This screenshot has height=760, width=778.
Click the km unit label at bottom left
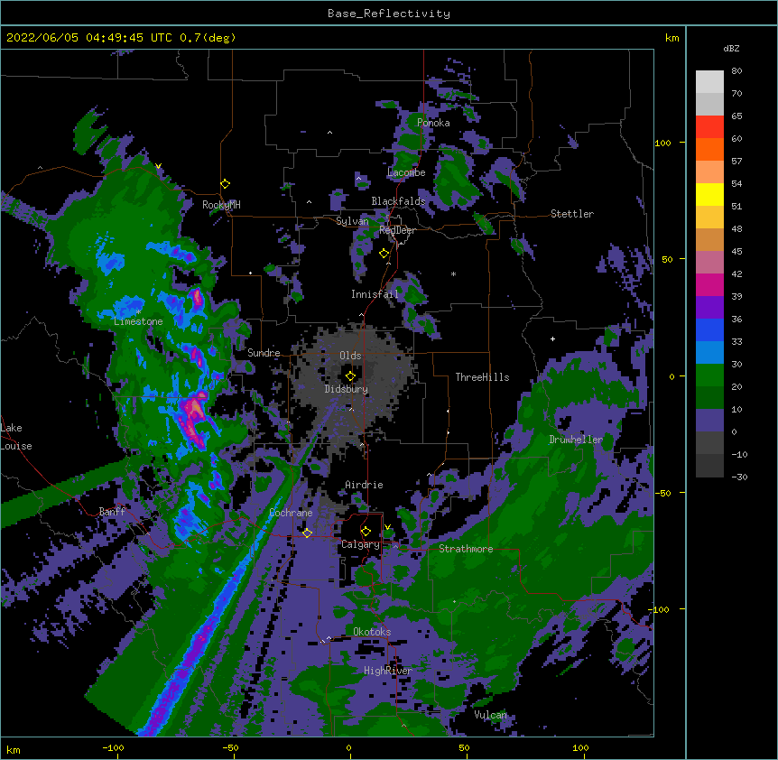[x=14, y=750]
